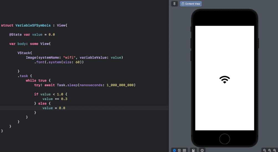Click the while true statement
278x152 pixels.
click(36, 80)
